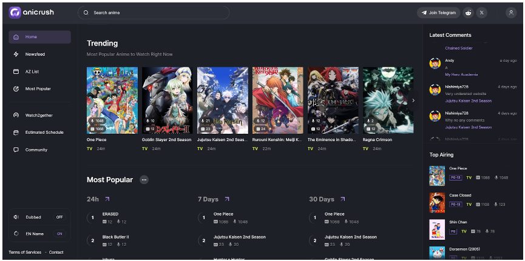Screen dimensions: 525x261
Task: Click Doraemon (2005) title in Top Airing
Action: pyautogui.click(x=464, y=249)
